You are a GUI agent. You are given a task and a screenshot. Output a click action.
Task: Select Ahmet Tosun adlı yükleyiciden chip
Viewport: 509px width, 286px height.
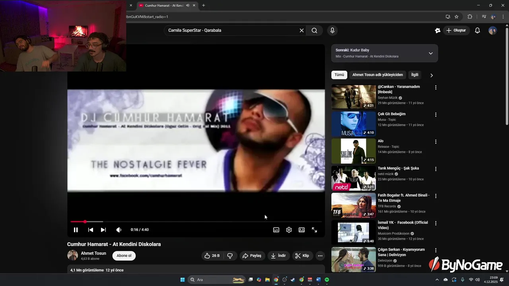377,75
